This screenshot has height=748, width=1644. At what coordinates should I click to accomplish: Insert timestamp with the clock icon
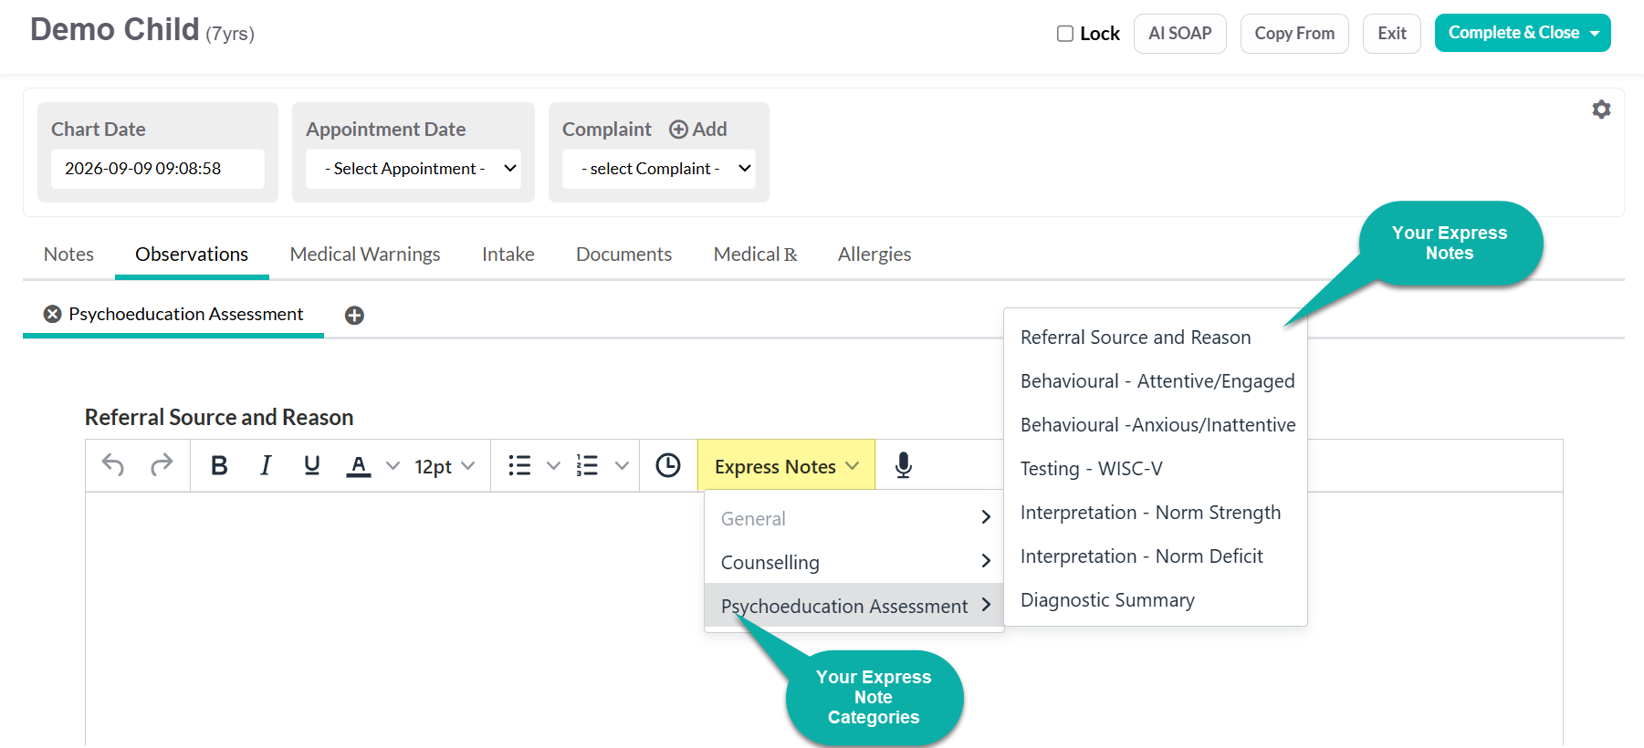[668, 465]
